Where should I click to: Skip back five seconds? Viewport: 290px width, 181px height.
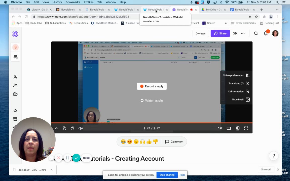64,128
